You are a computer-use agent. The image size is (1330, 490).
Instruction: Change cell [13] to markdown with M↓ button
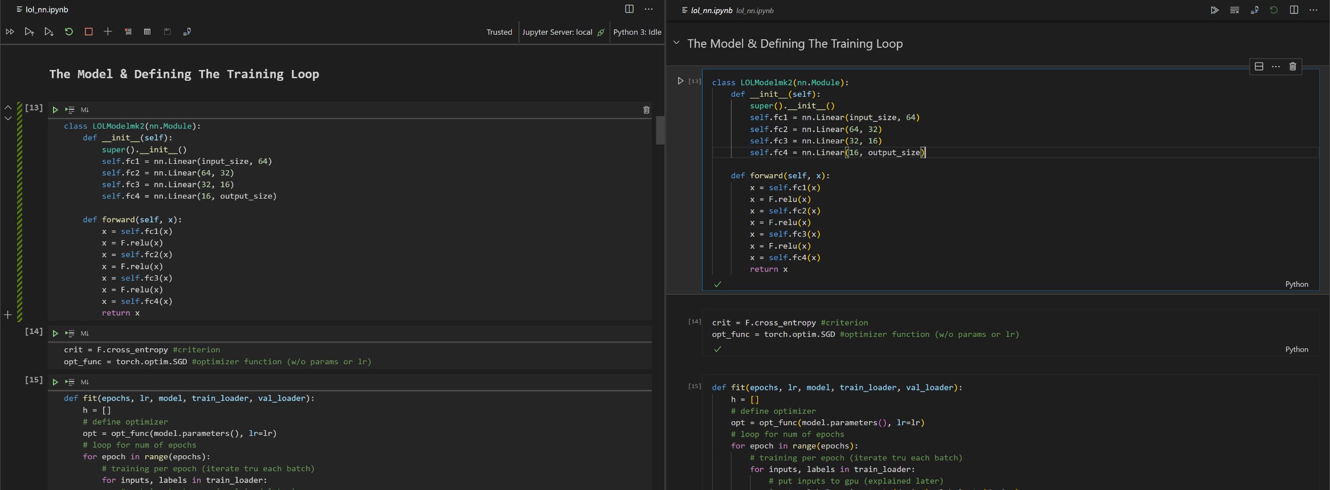click(x=84, y=110)
